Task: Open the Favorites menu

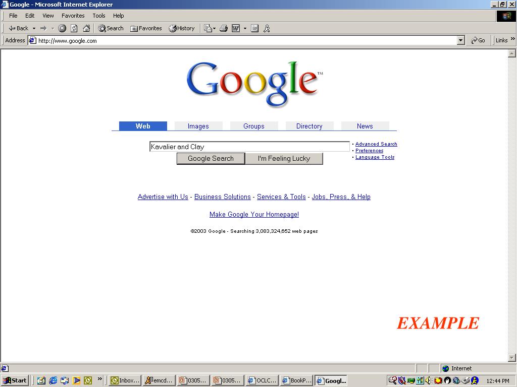Action: point(73,16)
